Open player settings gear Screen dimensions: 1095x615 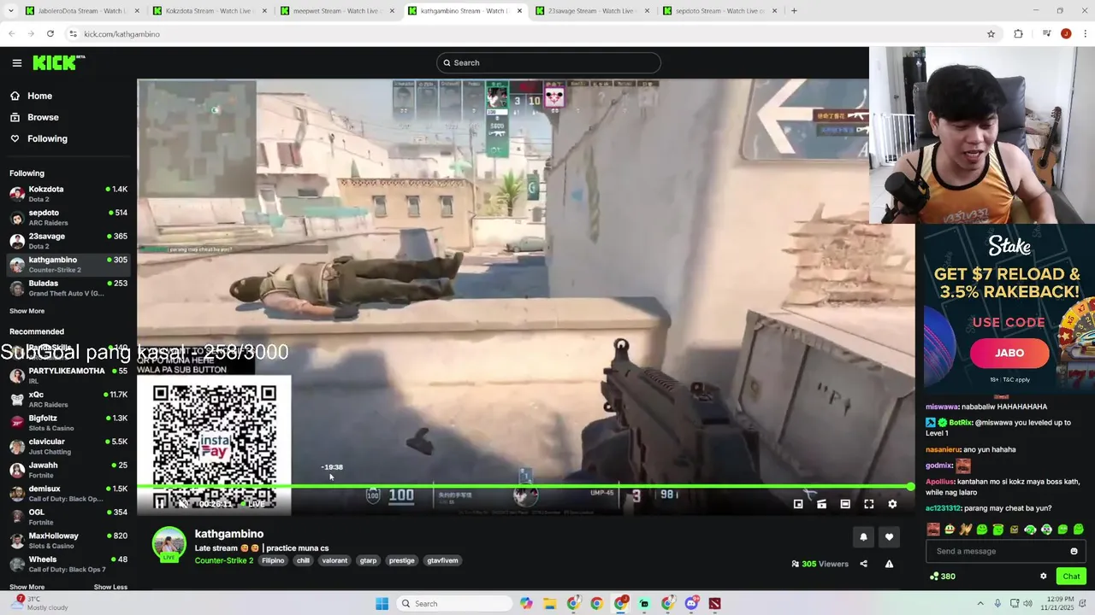click(892, 504)
